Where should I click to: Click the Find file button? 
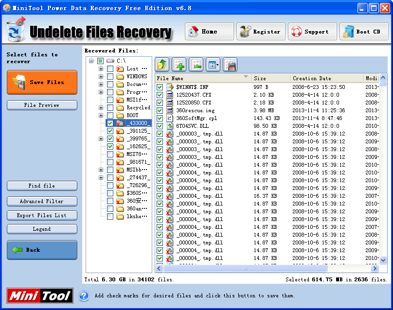pos(42,186)
